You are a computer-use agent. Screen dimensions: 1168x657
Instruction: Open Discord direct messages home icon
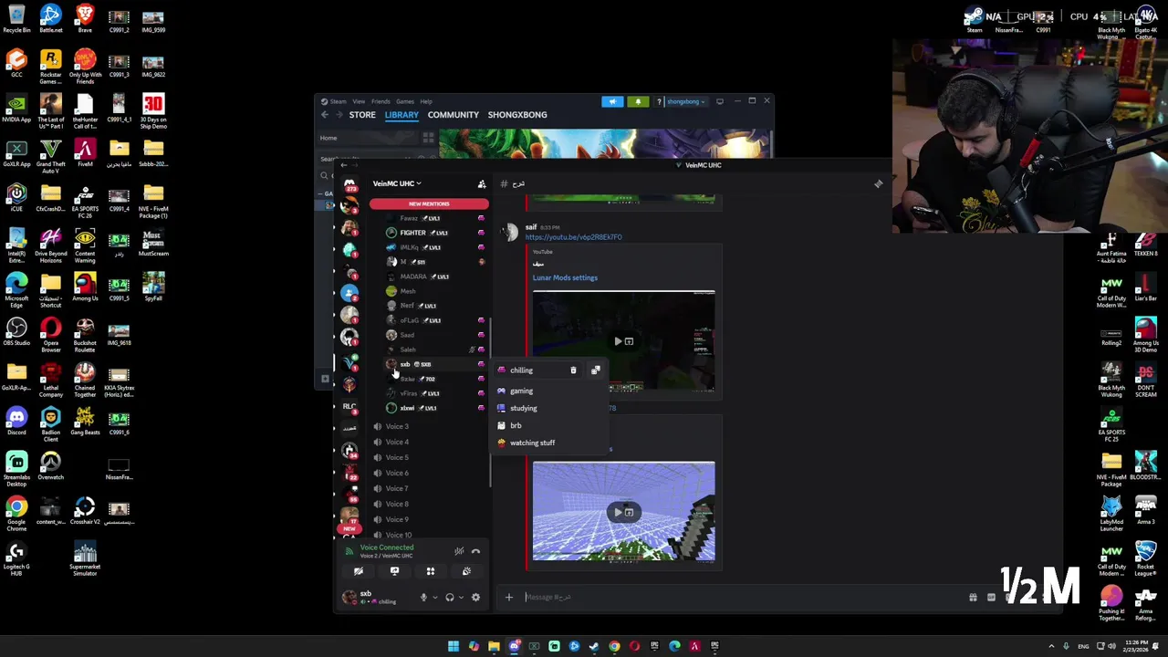[349, 184]
